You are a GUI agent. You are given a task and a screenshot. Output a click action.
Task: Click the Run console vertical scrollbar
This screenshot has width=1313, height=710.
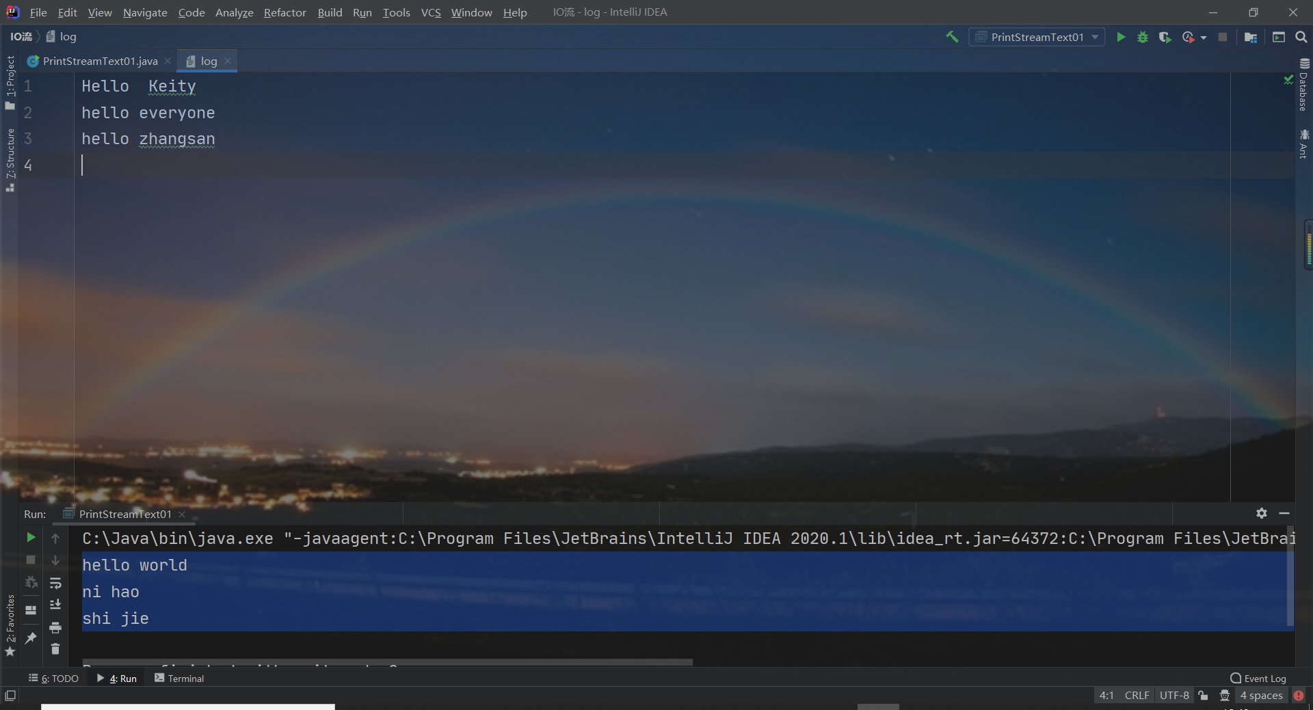[x=1290, y=576]
